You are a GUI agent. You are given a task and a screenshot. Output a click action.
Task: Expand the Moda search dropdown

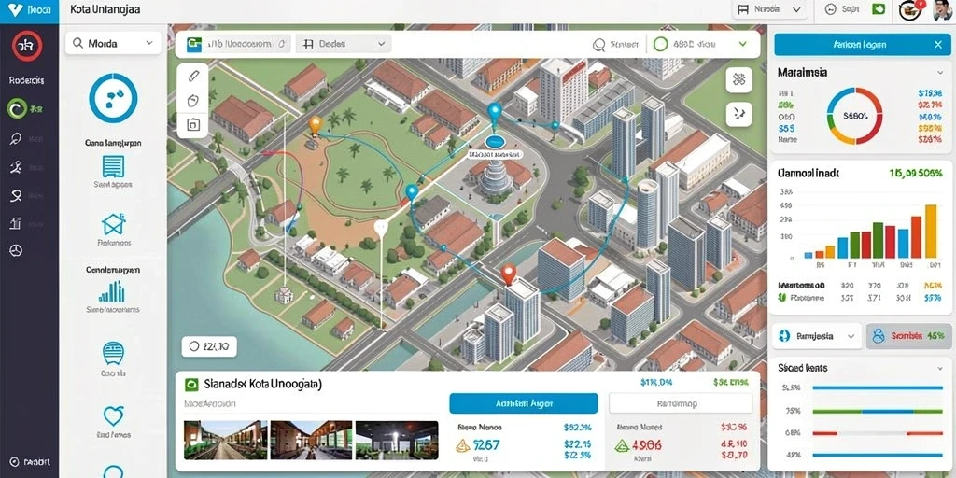pos(113,43)
